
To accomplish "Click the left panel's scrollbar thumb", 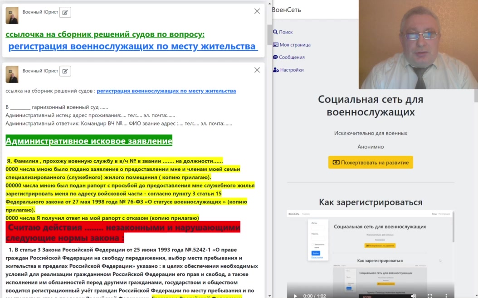I will [269, 35].
